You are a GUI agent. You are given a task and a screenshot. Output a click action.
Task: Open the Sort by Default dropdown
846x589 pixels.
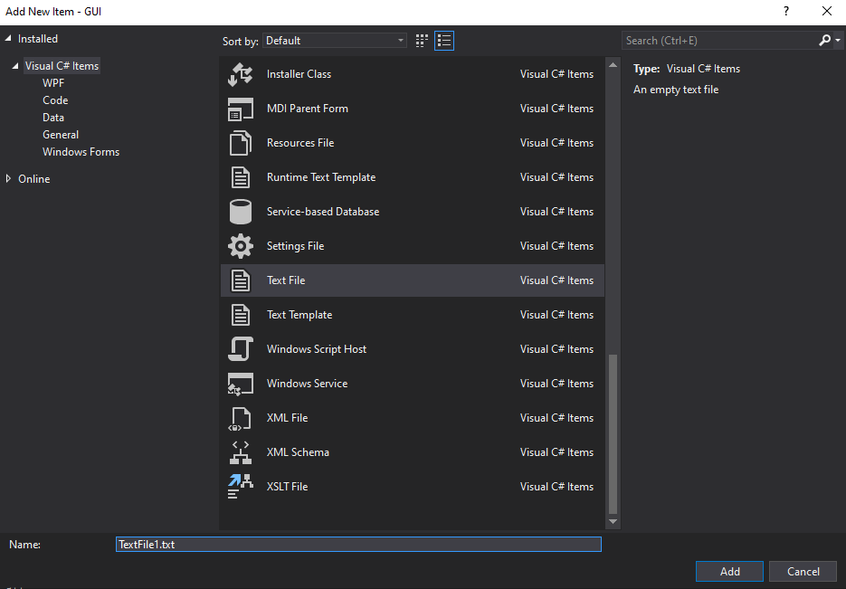pyautogui.click(x=335, y=41)
